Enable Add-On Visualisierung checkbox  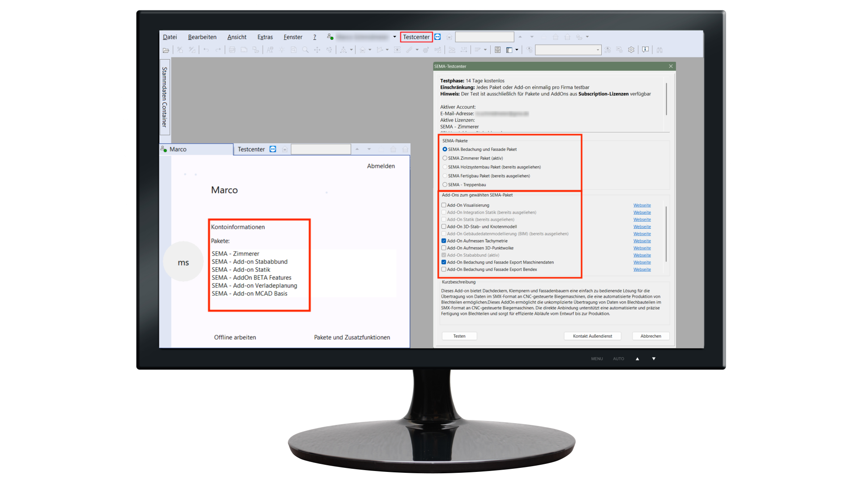[444, 206]
